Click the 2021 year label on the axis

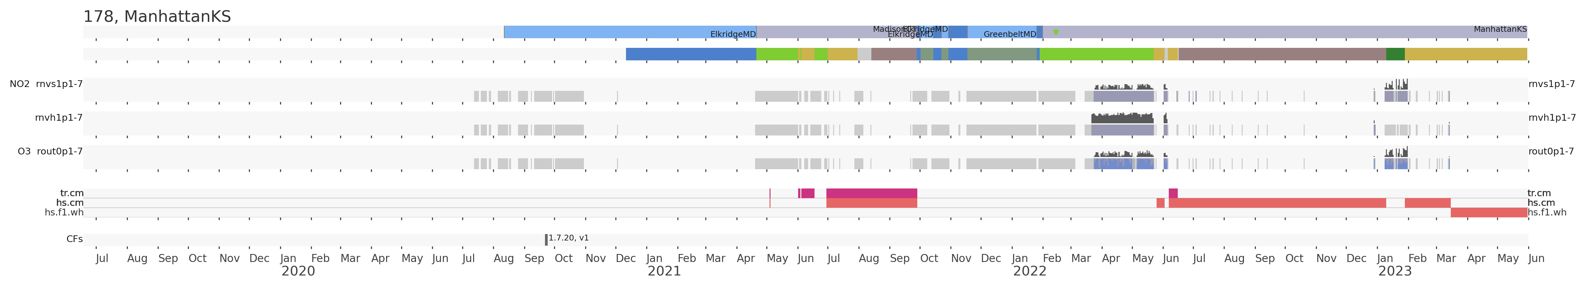coord(664,271)
